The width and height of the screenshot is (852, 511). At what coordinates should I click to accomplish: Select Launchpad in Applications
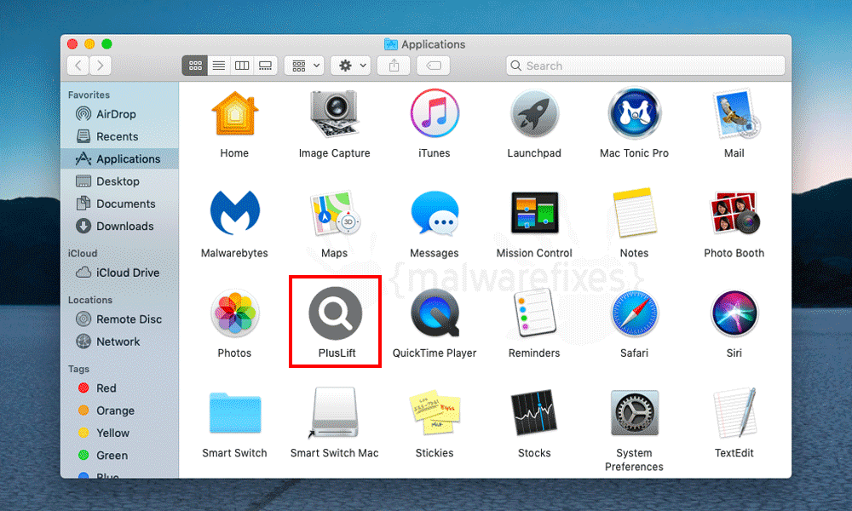(534, 113)
